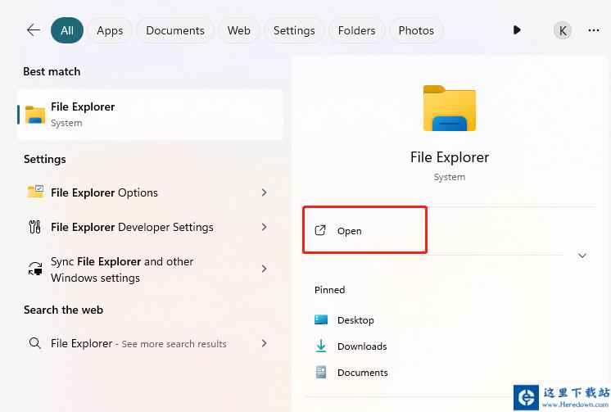Expand the web search result chevron
Screen dimensions: 611x412
[265, 343]
